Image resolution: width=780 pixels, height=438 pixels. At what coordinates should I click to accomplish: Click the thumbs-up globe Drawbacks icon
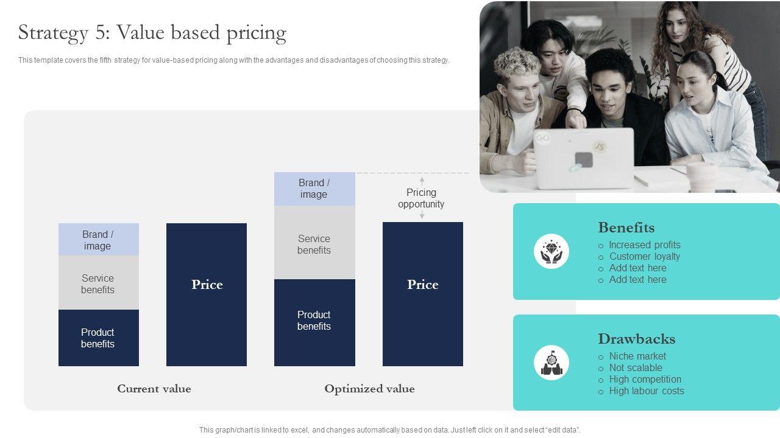click(x=551, y=363)
